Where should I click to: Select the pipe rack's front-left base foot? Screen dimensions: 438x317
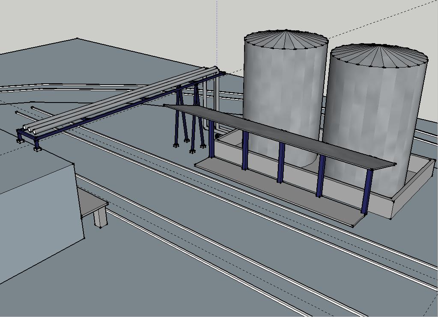tap(37, 148)
